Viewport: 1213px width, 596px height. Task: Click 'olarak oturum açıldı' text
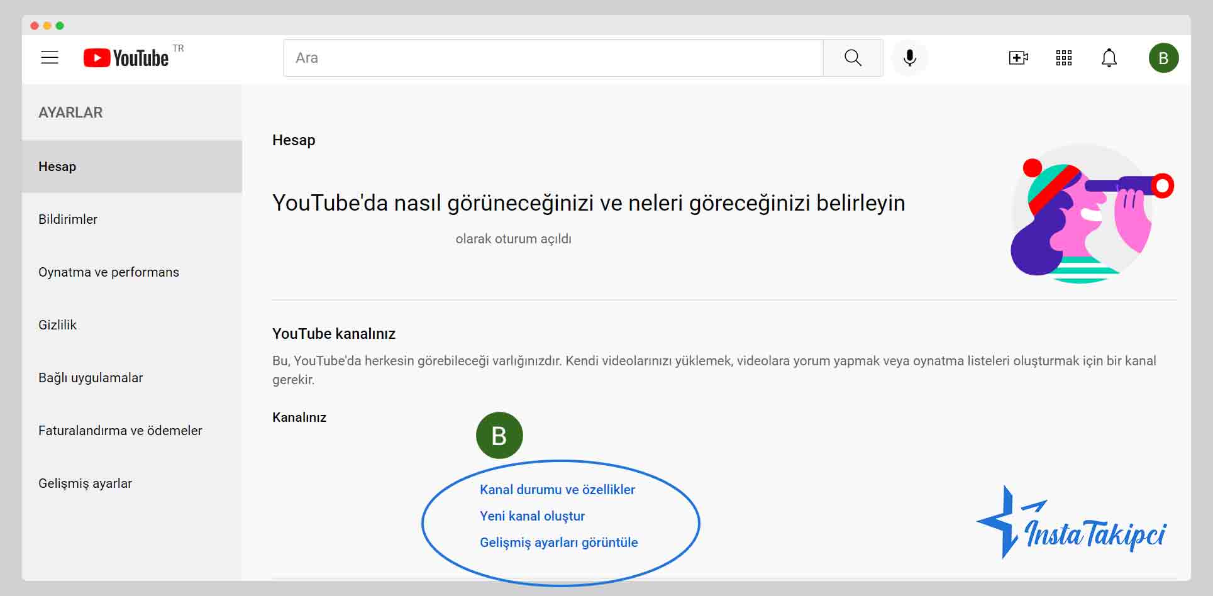[513, 239]
